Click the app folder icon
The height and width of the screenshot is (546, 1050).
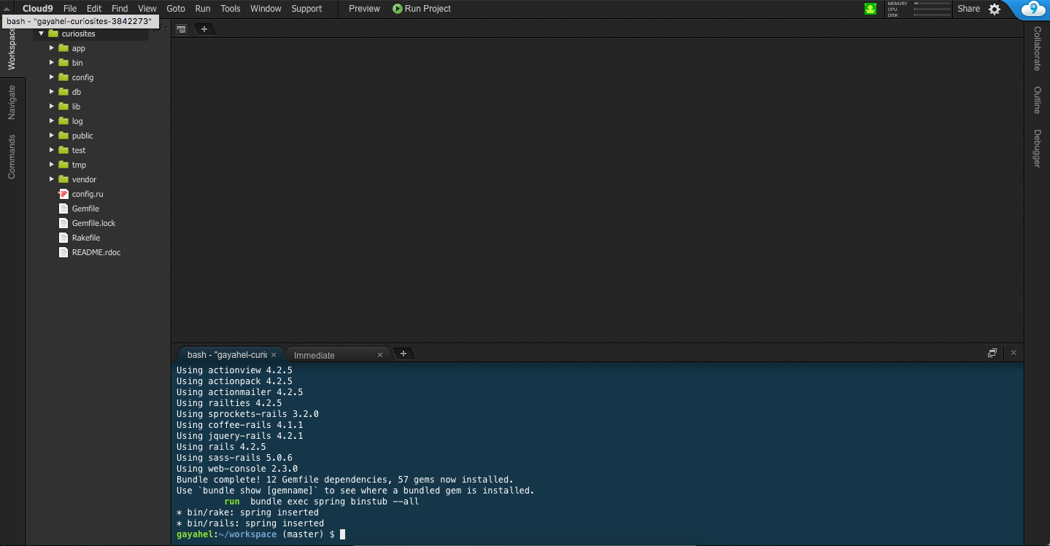63,48
